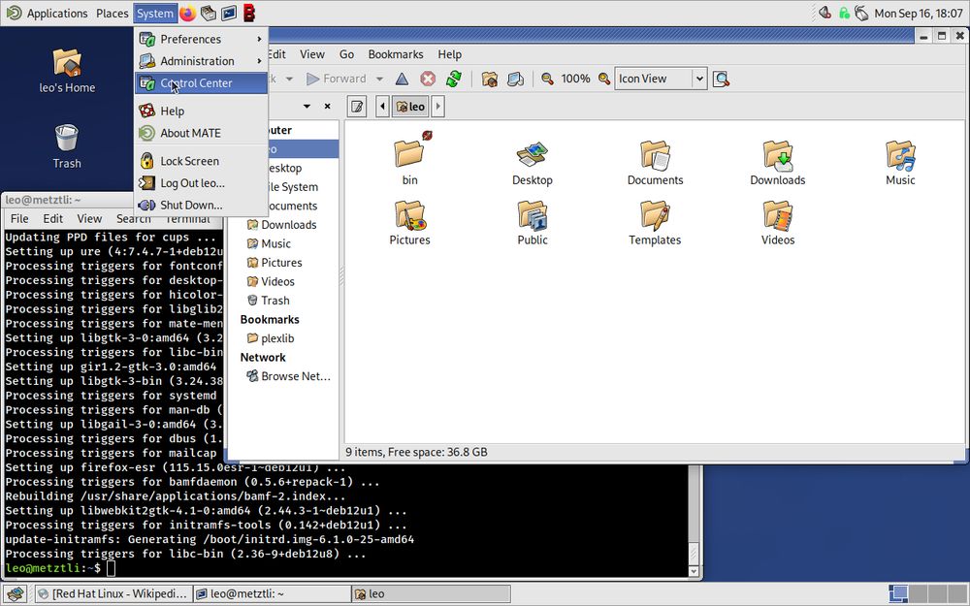Click the Up arrow navigation icon

point(402,79)
